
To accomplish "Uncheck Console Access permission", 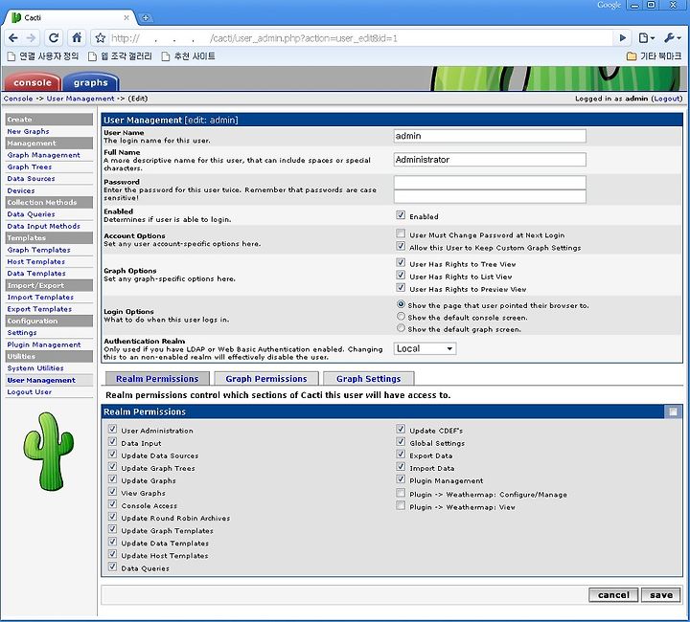I will click(113, 504).
